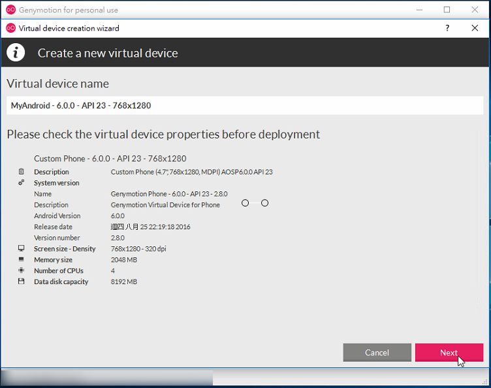Screen dimensions: 491x388
Task: Click the '2048 MB' memory value
Action: (123, 260)
